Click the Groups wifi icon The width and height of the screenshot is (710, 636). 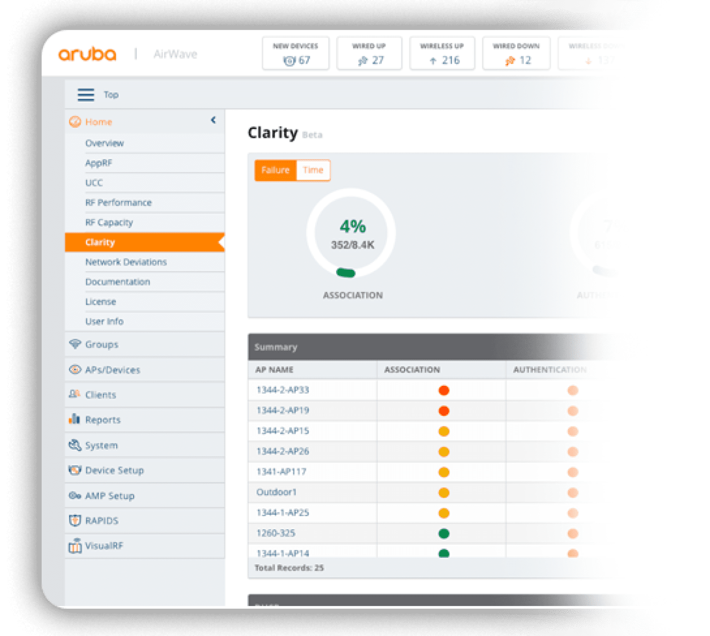[74, 344]
